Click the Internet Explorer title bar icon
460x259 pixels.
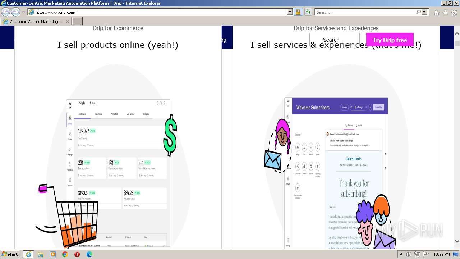click(x=4, y=3)
